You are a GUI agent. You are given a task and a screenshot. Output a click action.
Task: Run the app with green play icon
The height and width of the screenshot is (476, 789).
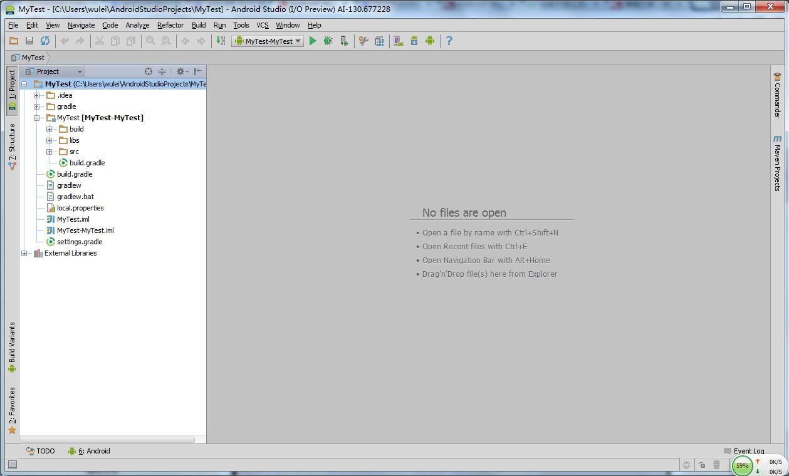[313, 41]
